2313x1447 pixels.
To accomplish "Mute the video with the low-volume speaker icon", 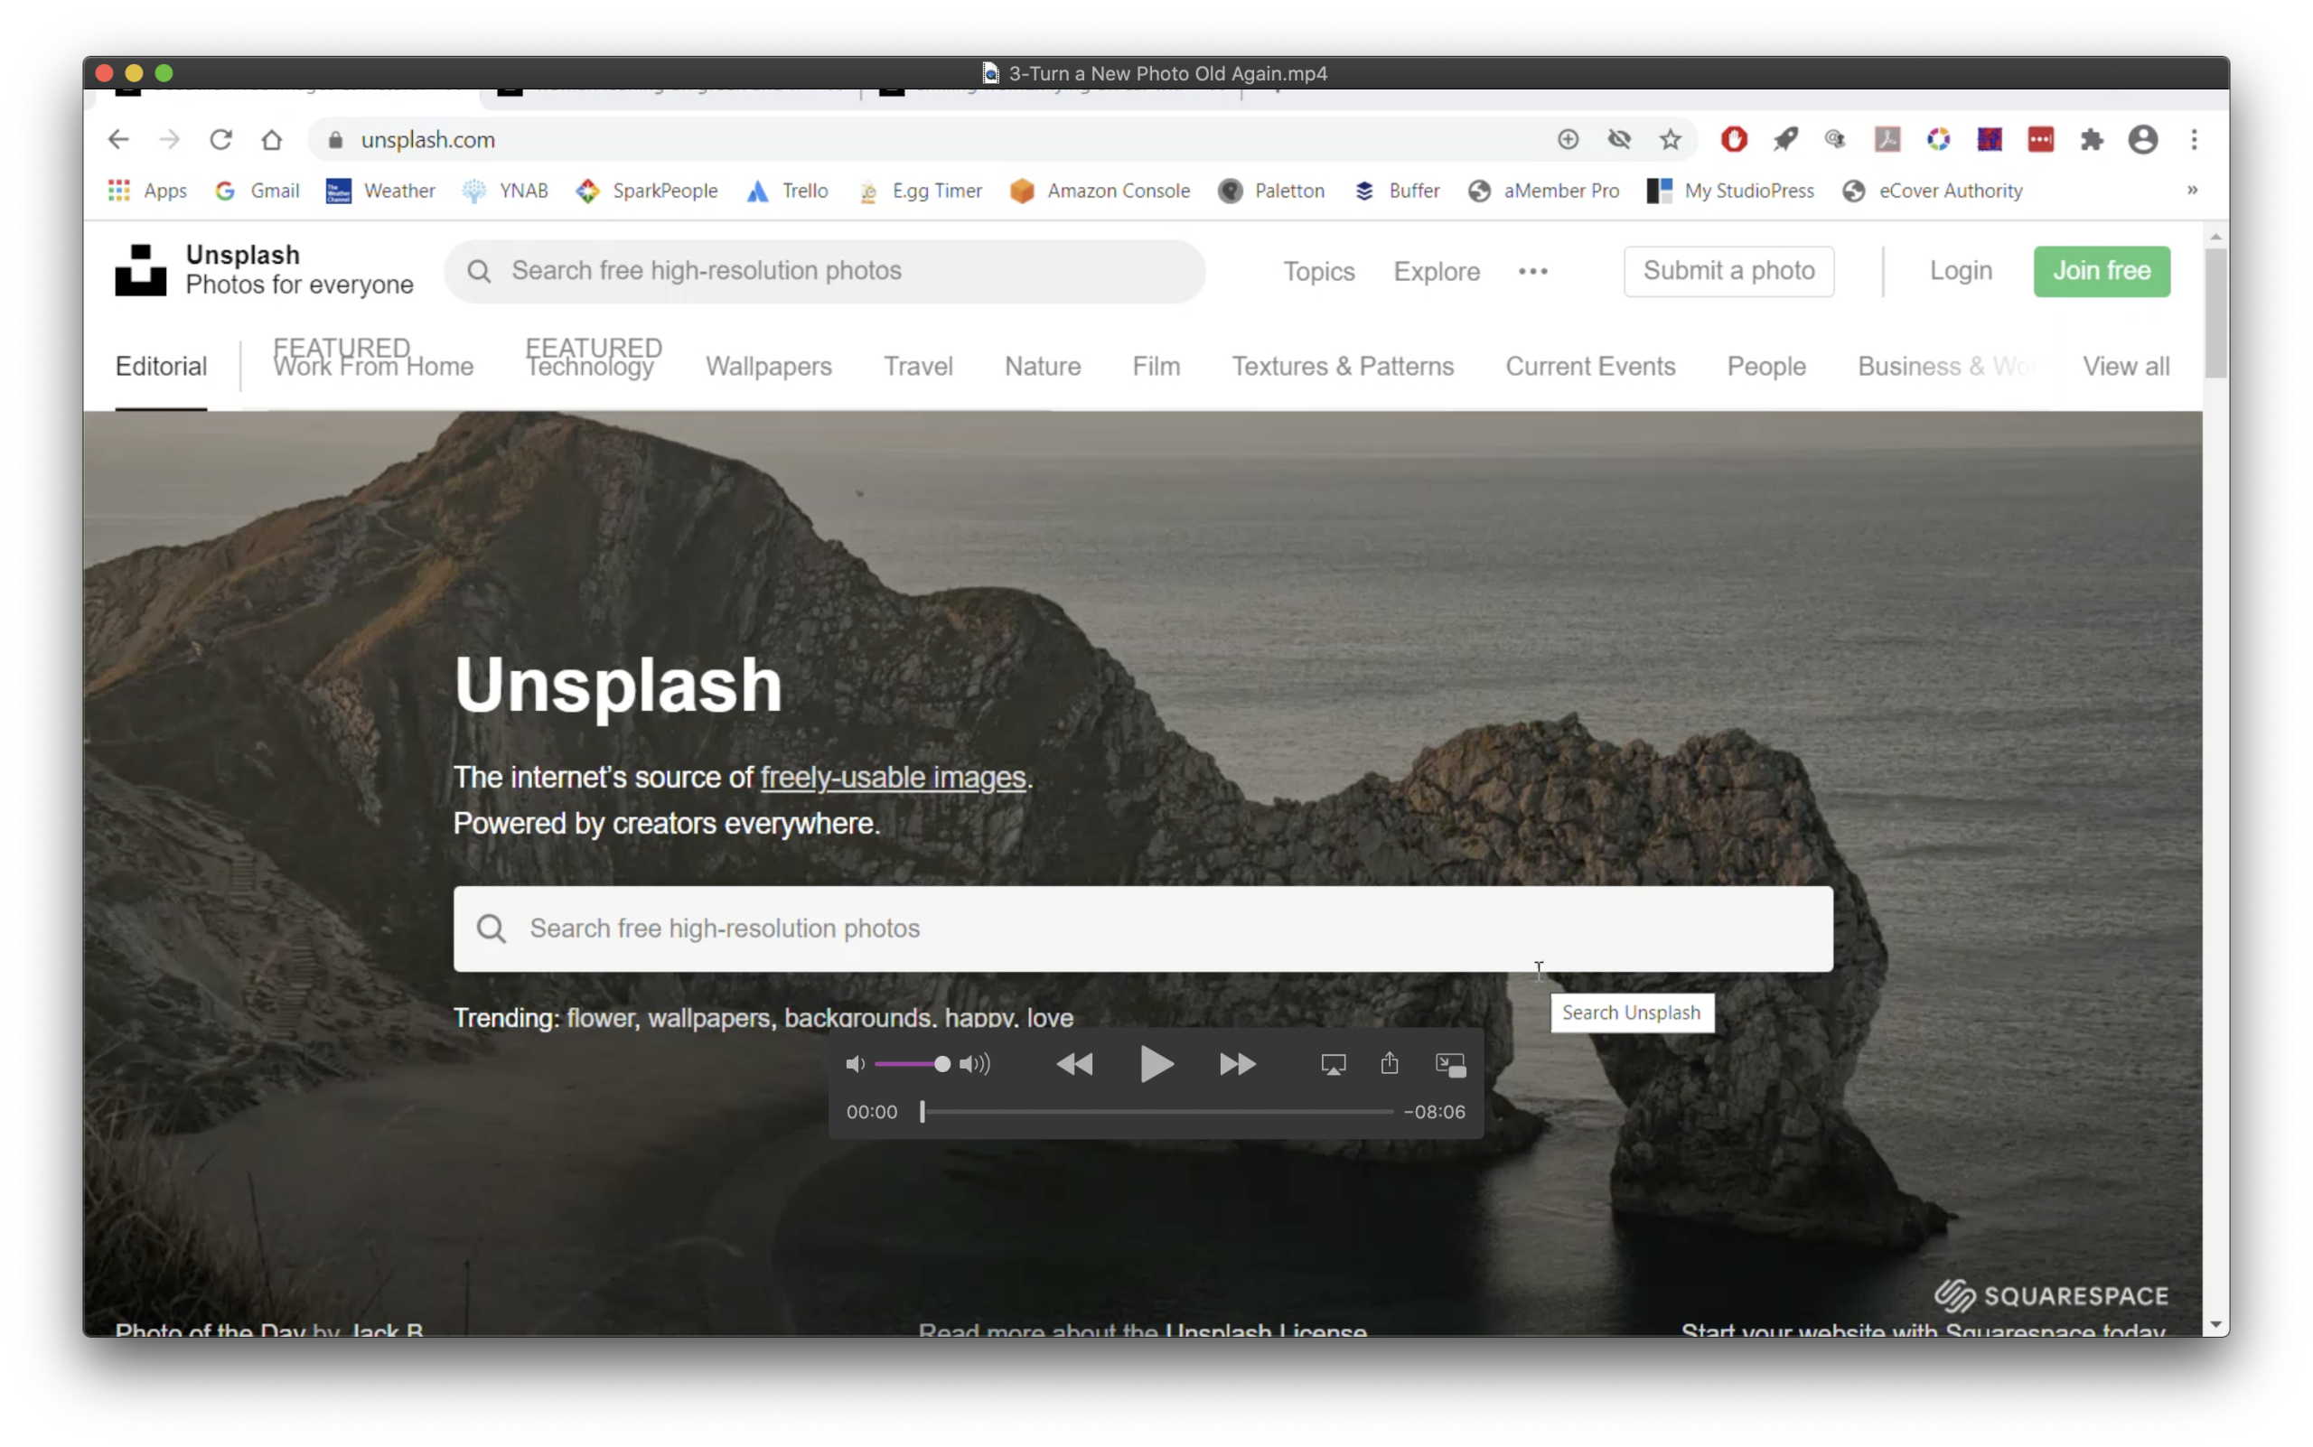I will click(x=854, y=1064).
